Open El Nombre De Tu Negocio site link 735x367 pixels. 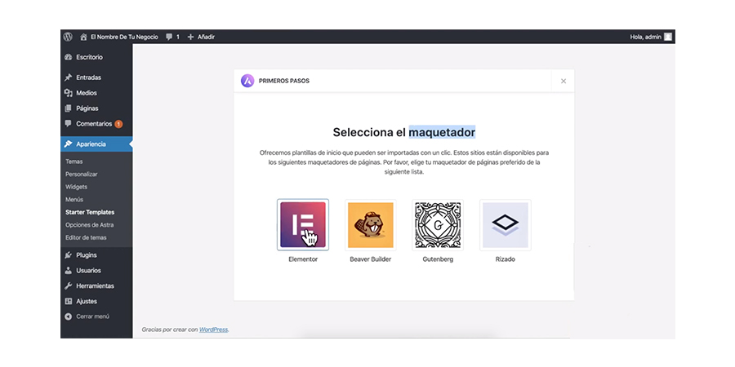[x=124, y=37]
